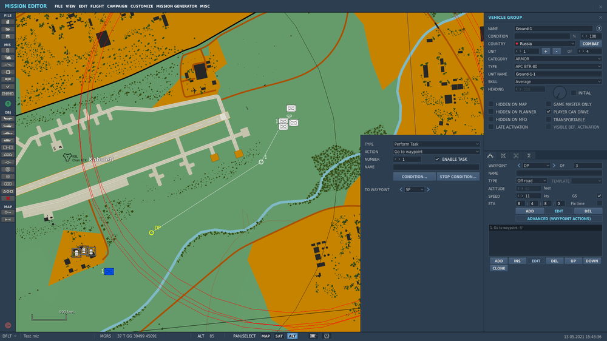
Task: Click the heading dial control
Action: (560, 92)
